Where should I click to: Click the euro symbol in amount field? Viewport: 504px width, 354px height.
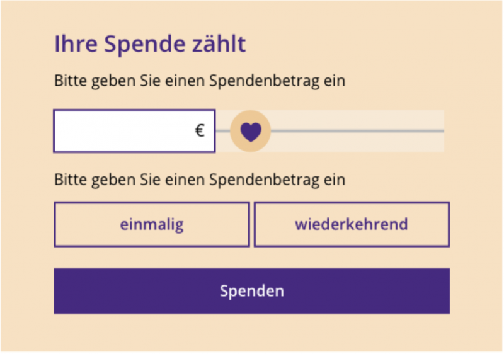(x=200, y=131)
